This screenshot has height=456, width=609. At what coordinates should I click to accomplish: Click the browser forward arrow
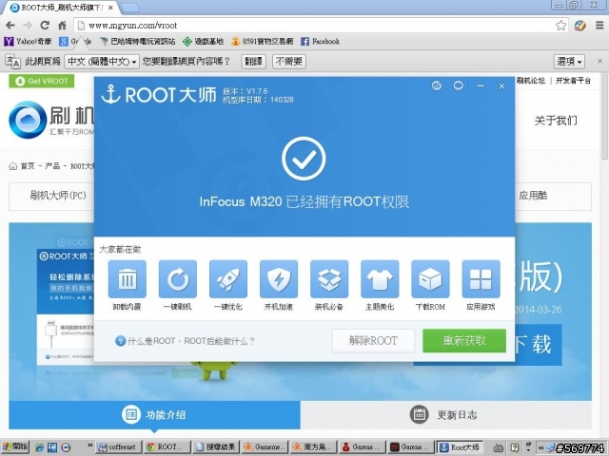[28, 26]
